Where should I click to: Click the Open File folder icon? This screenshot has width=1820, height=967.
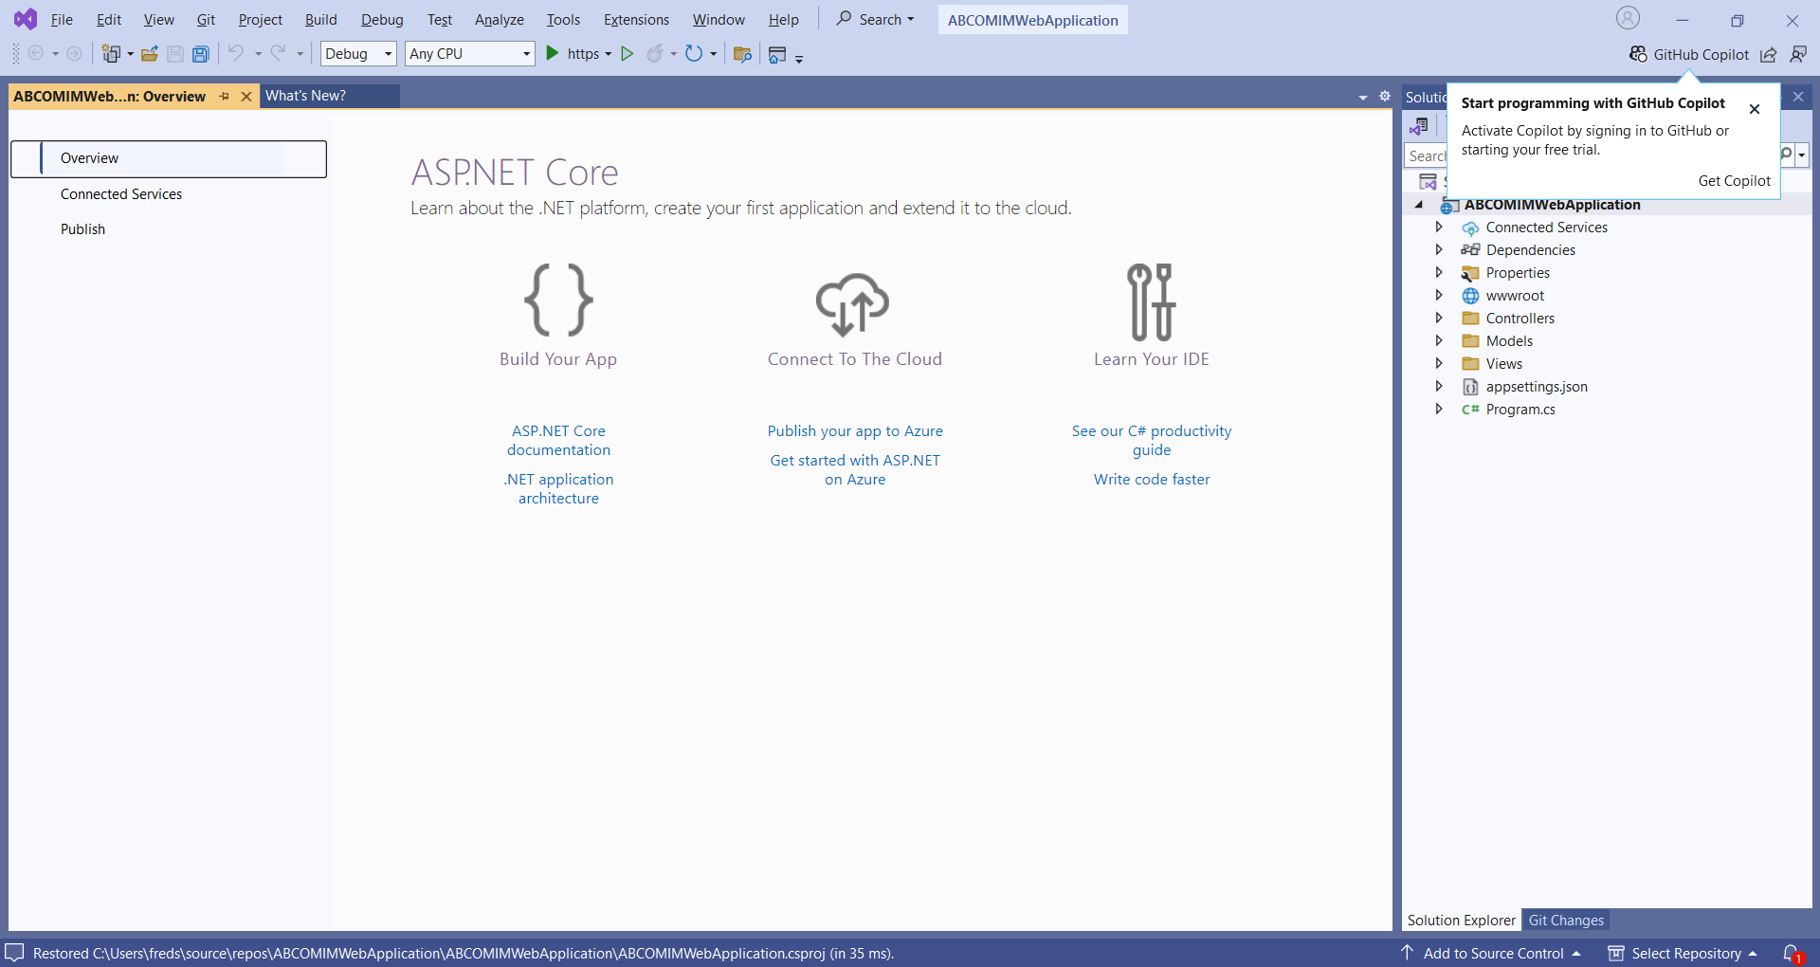click(149, 54)
